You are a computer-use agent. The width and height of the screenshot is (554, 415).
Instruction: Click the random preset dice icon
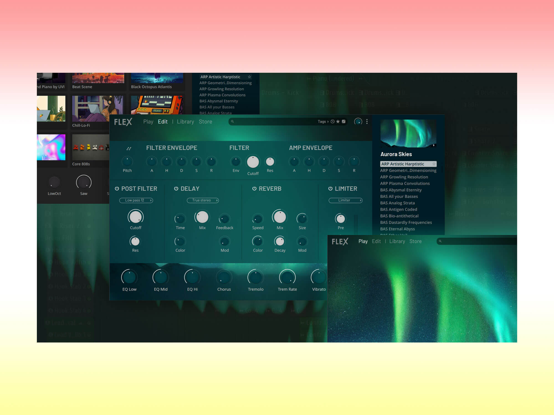[344, 121]
